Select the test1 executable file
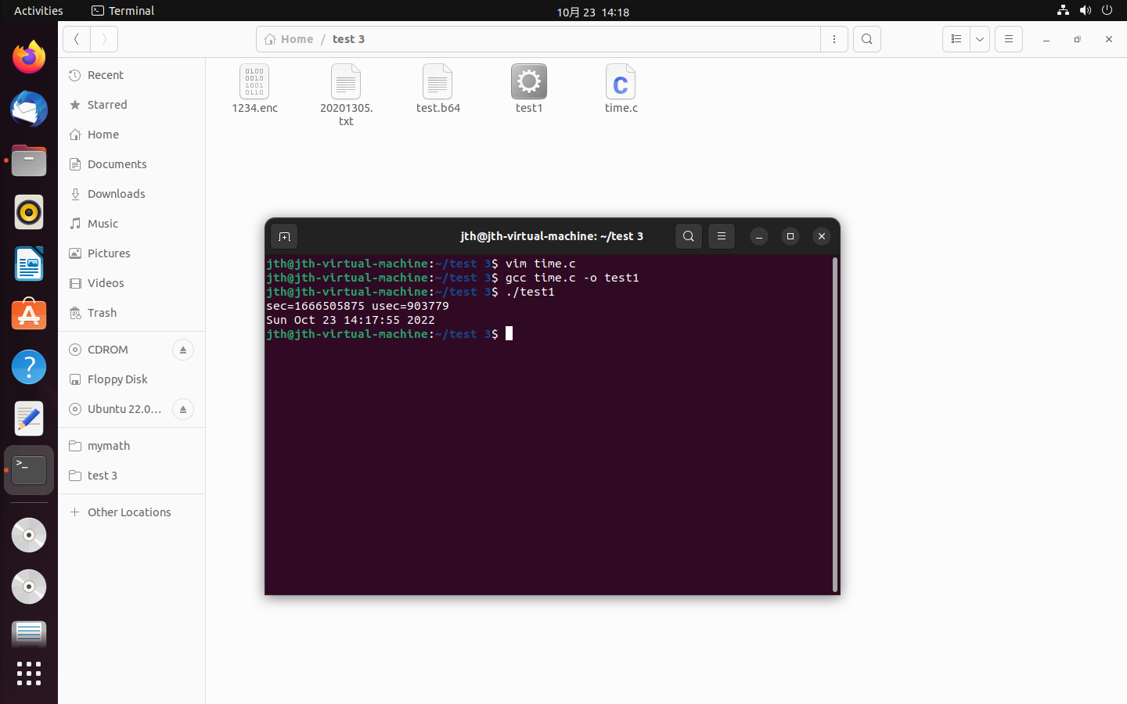This screenshot has width=1127, height=704. (x=529, y=89)
